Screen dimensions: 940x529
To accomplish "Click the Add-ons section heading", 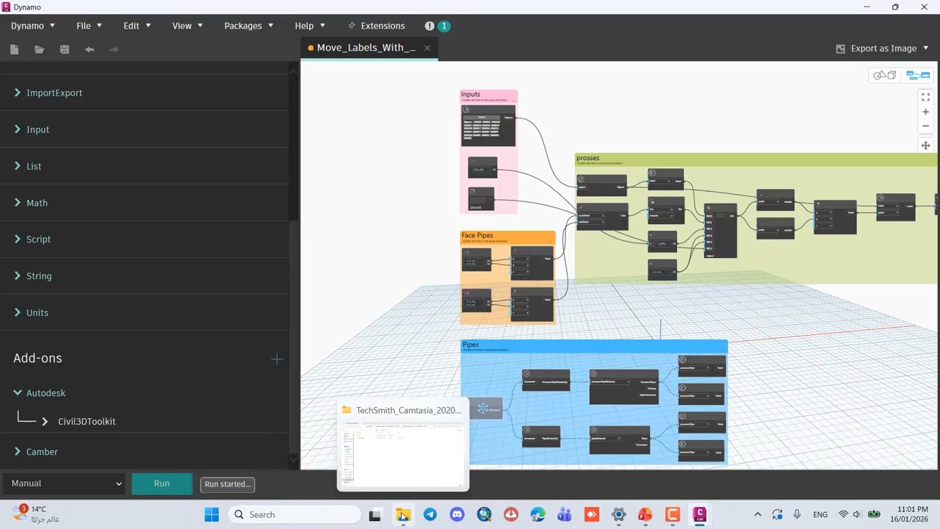I will 37,359.
